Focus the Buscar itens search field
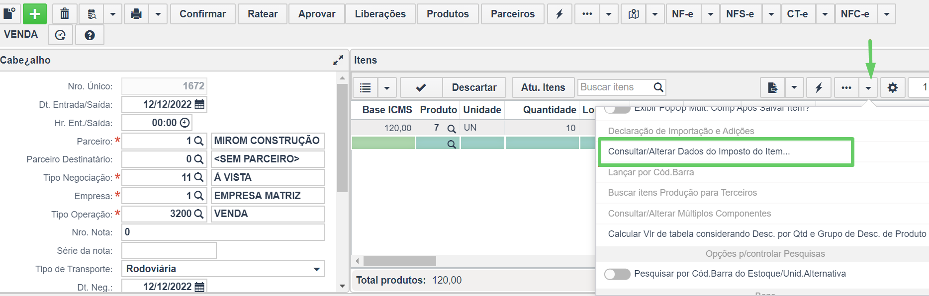 tap(616, 87)
